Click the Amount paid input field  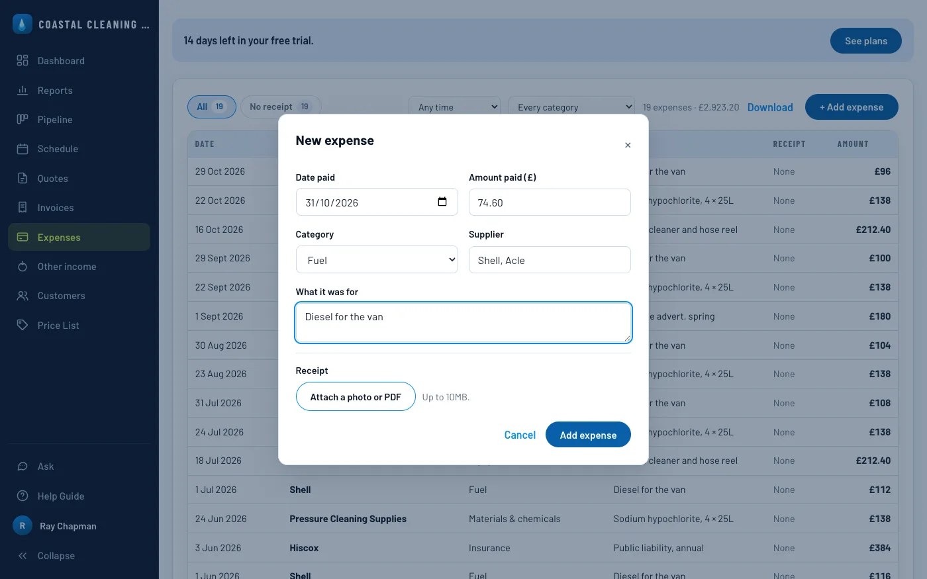550,202
